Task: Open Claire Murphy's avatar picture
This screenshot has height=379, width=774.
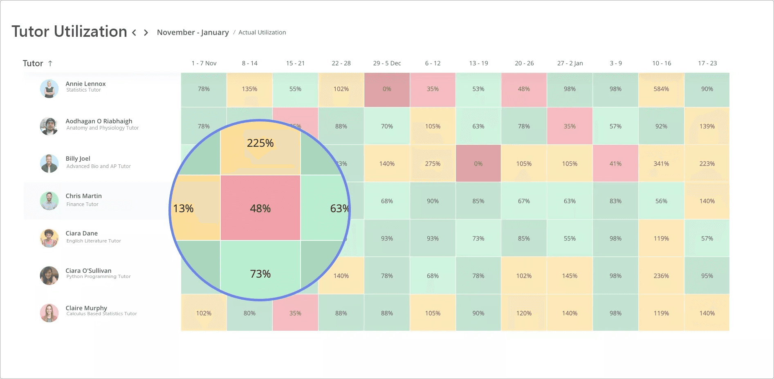Action: tap(49, 313)
